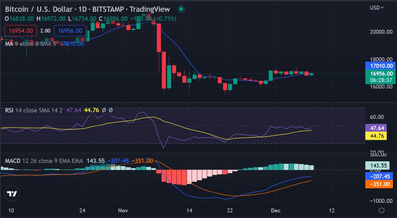397x218 pixels.
Task: Click the RSI average label 44.76
Action: (x=376, y=136)
